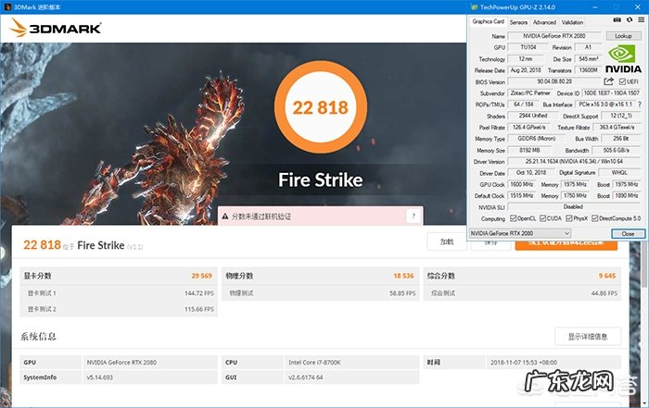Click the Subvendor value Zotac/PC Partner
The image size is (649, 408).
530,93
